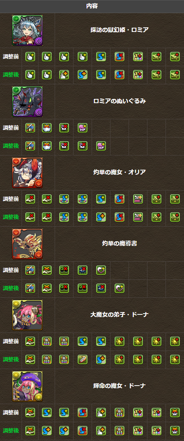Click the ロミアのぬいぐるみ plush portrait

click(x=27, y=102)
